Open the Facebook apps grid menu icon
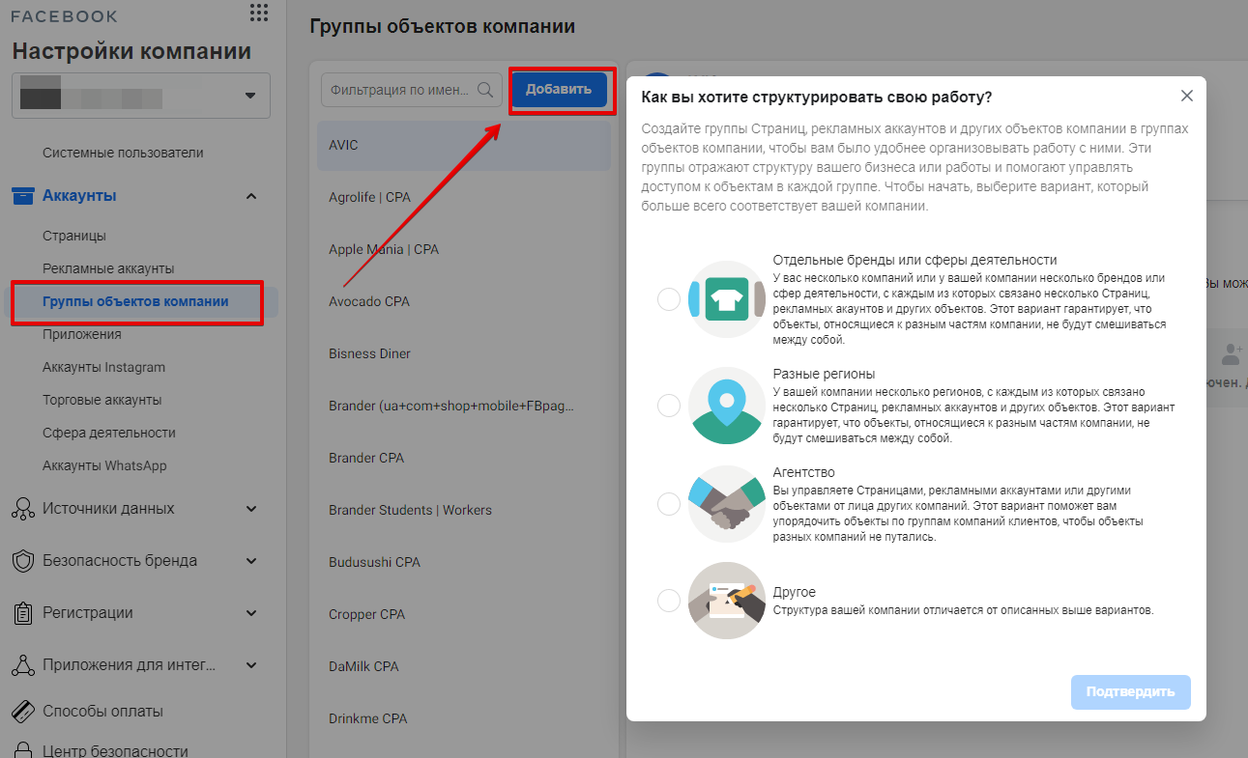This screenshot has width=1248, height=758. (x=258, y=13)
